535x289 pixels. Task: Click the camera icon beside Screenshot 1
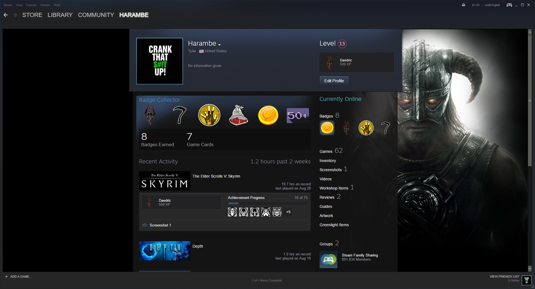[145, 225]
